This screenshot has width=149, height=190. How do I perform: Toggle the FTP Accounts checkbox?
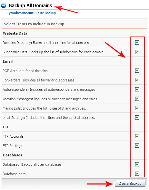[137, 136]
